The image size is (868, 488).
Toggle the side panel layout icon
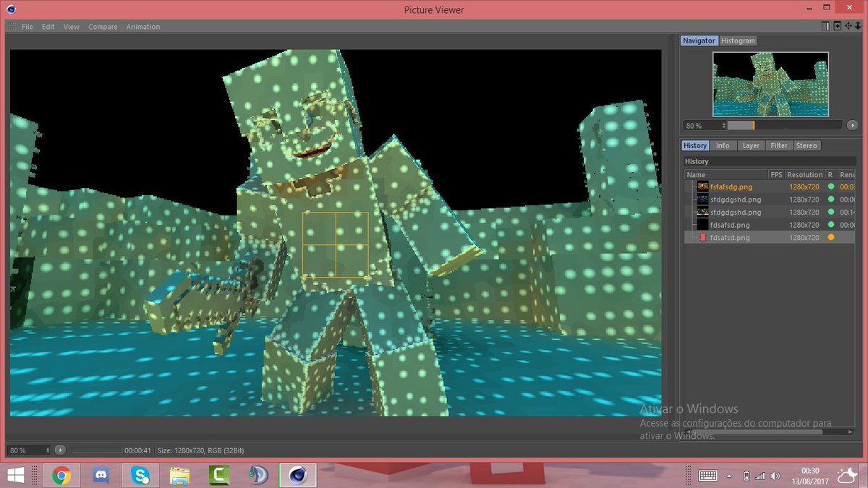click(x=825, y=26)
